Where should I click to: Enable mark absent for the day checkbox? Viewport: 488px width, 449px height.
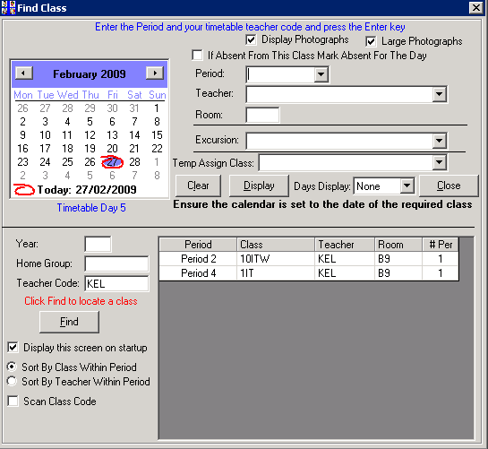click(x=197, y=56)
